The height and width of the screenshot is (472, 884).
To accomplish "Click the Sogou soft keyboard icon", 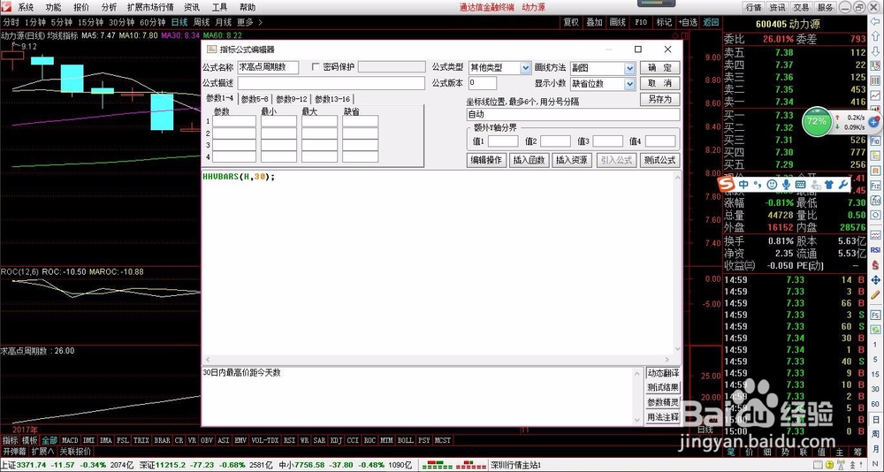I will coord(800,185).
